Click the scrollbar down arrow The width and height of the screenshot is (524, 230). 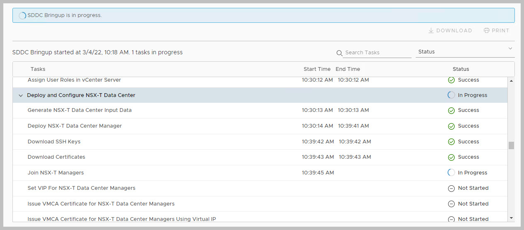click(x=511, y=218)
